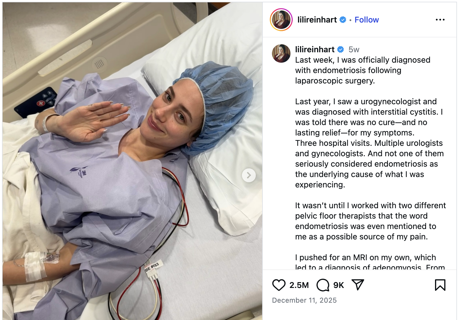Click the caption paragraph mentioning pelvic floor therapists
459x320 pixels.
click(370, 221)
